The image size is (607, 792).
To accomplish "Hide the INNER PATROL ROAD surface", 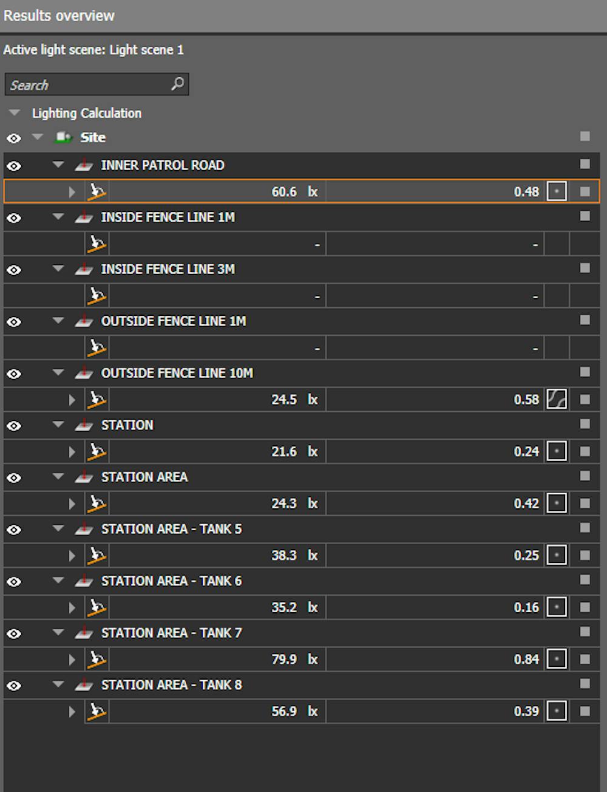I will 14,166.
